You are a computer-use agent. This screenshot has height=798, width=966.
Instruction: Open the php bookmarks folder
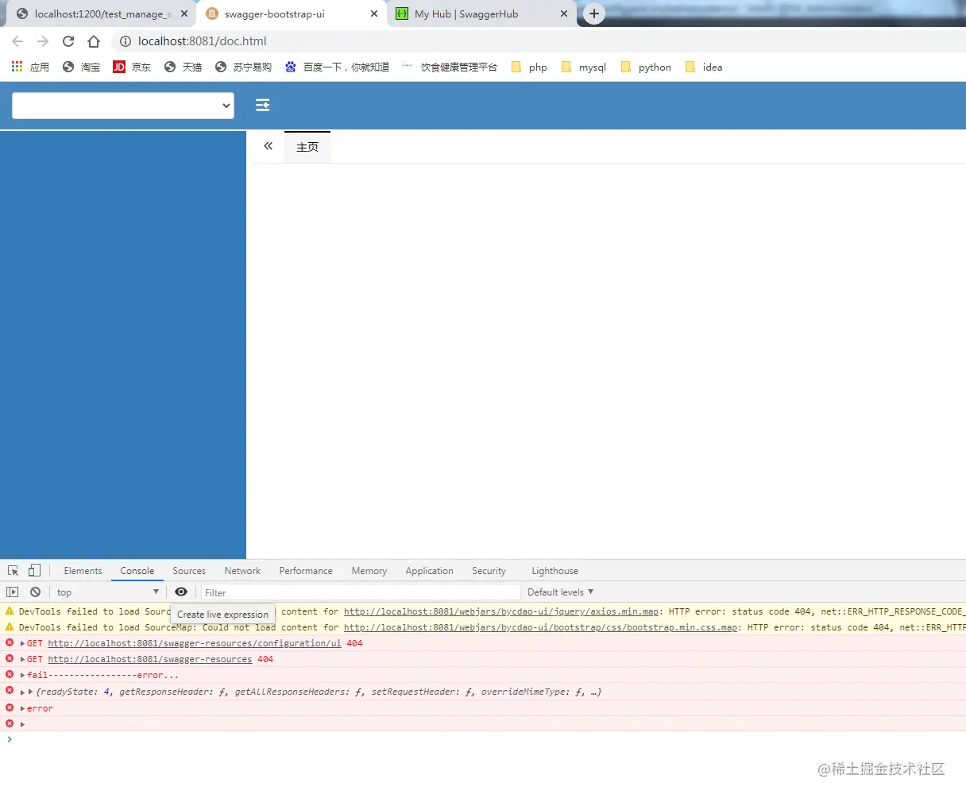[x=529, y=67]
